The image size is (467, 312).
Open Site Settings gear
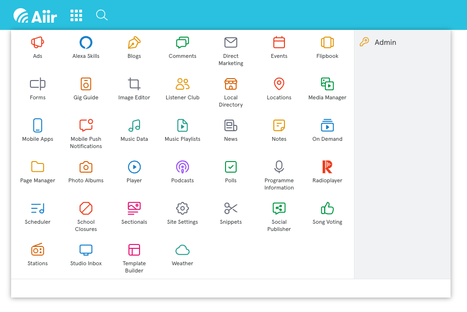pyautogui.click(x=183, y=209)
